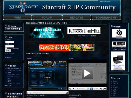The image size is (131, 98).
Task: Open the SteelSeries KotH schedule link
Action: pyautogui.click(x=14, y=77)
